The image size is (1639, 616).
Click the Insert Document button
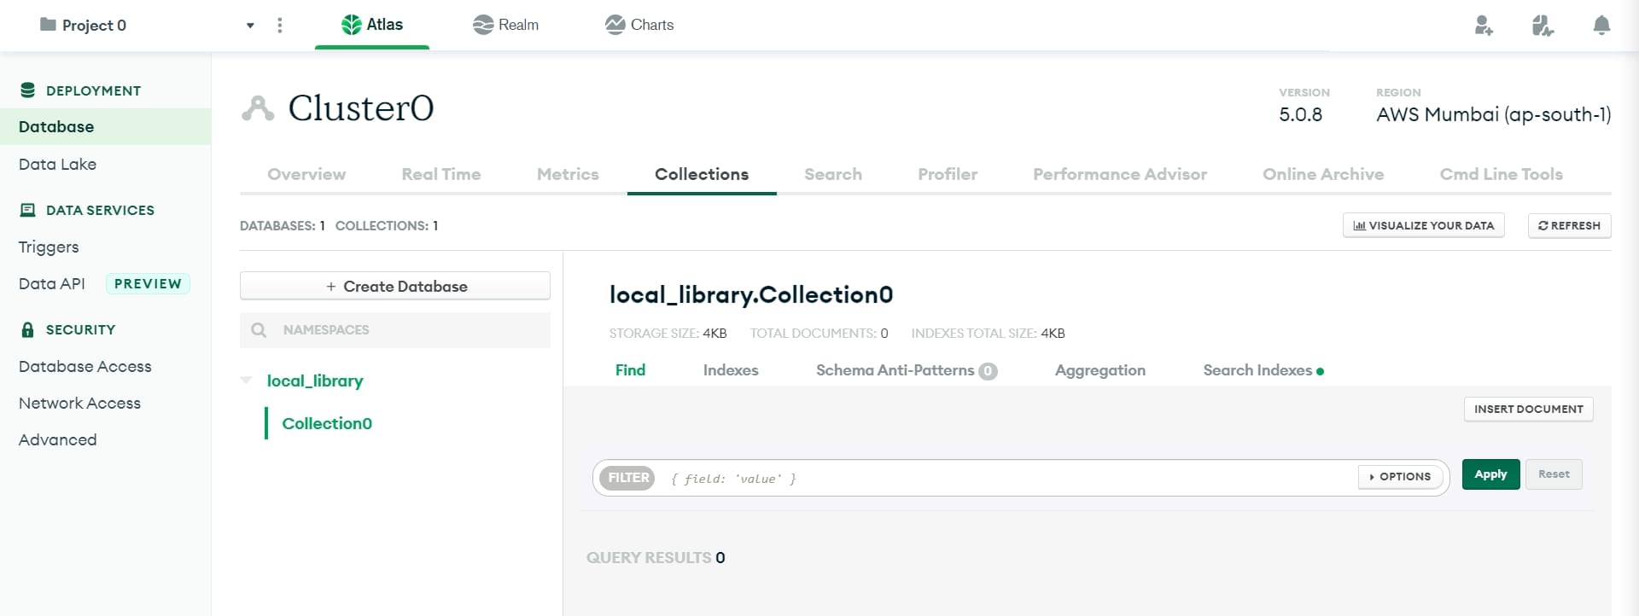coord(1529,409)
